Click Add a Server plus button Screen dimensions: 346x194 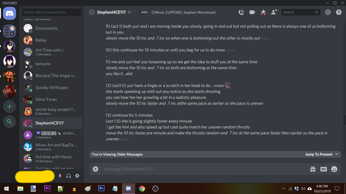[9, 107]
